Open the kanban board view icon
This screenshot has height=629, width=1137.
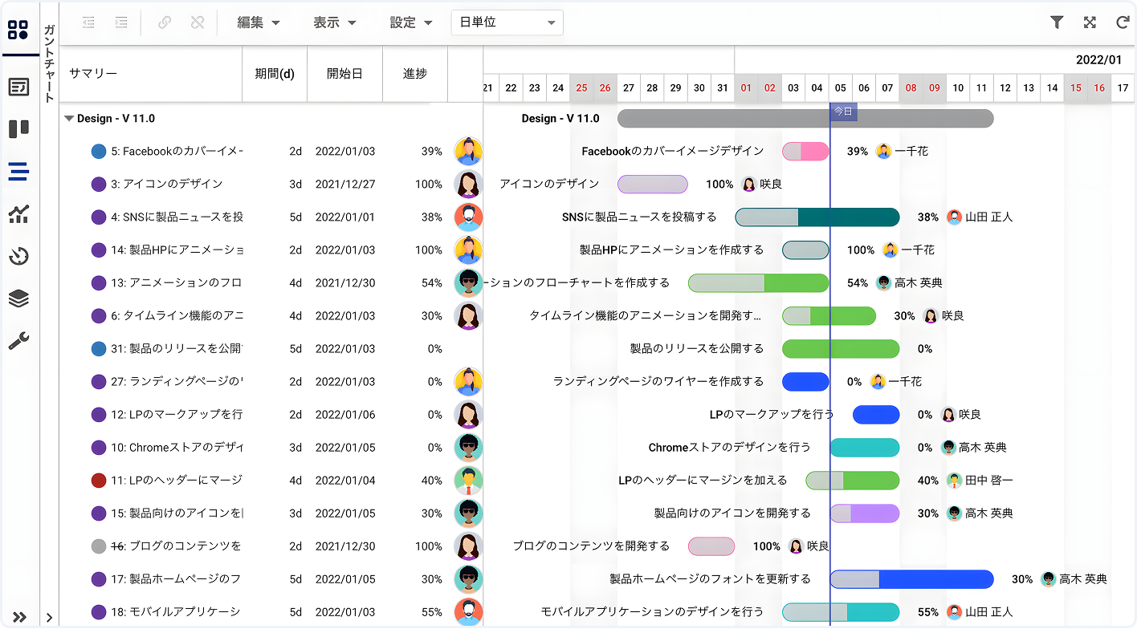[x=18, y=128]
